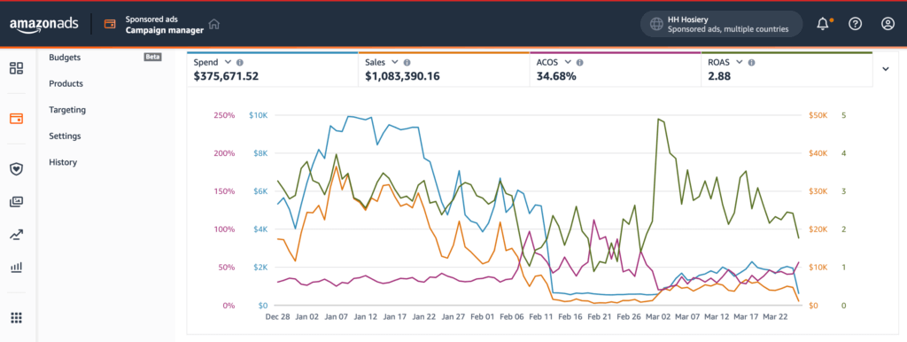Select the orange campaigns card icon in the sidebar
This screenshot has width=907, height=342.
point(16,119)
